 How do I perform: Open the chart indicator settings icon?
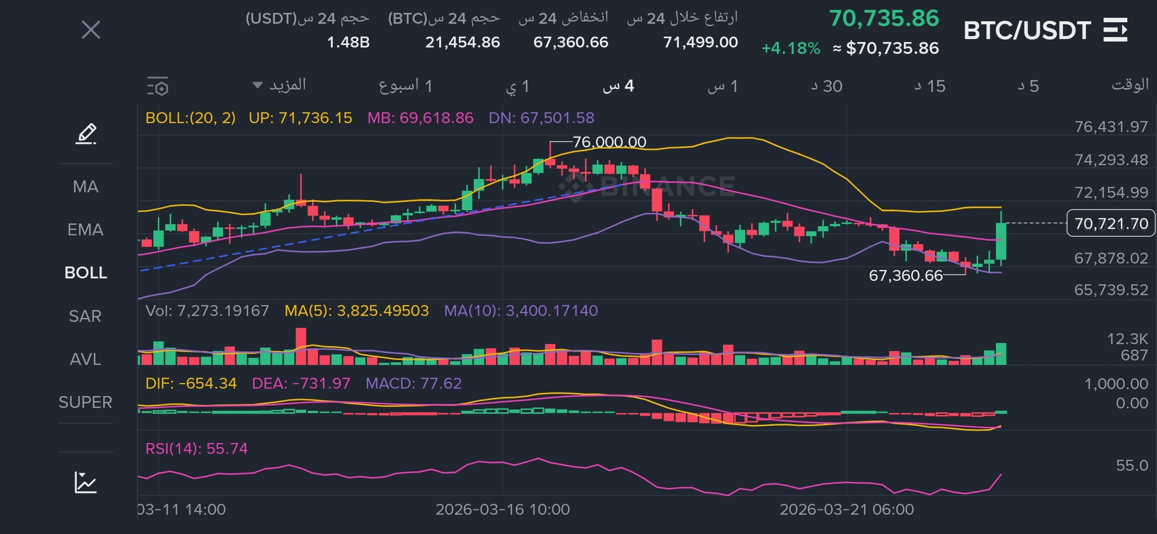tap(158, 87)
